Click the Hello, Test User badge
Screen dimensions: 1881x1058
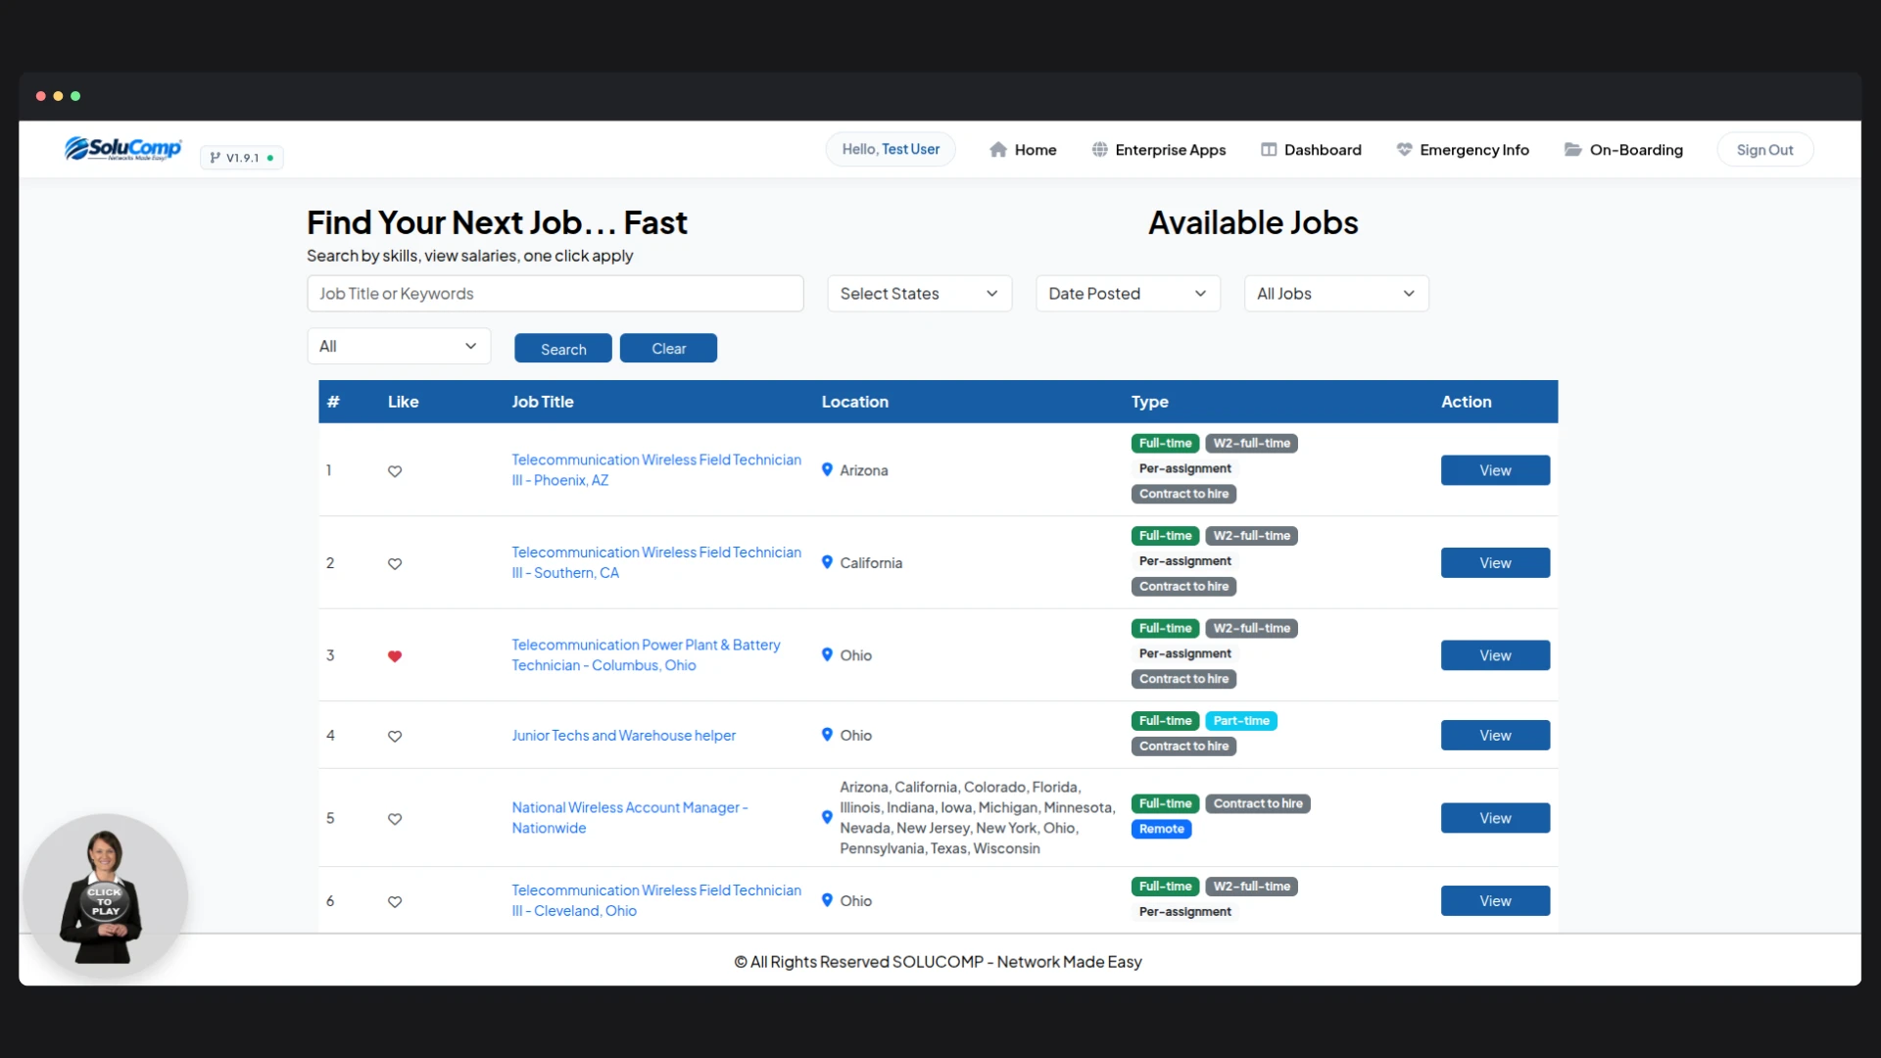[891, 149]
